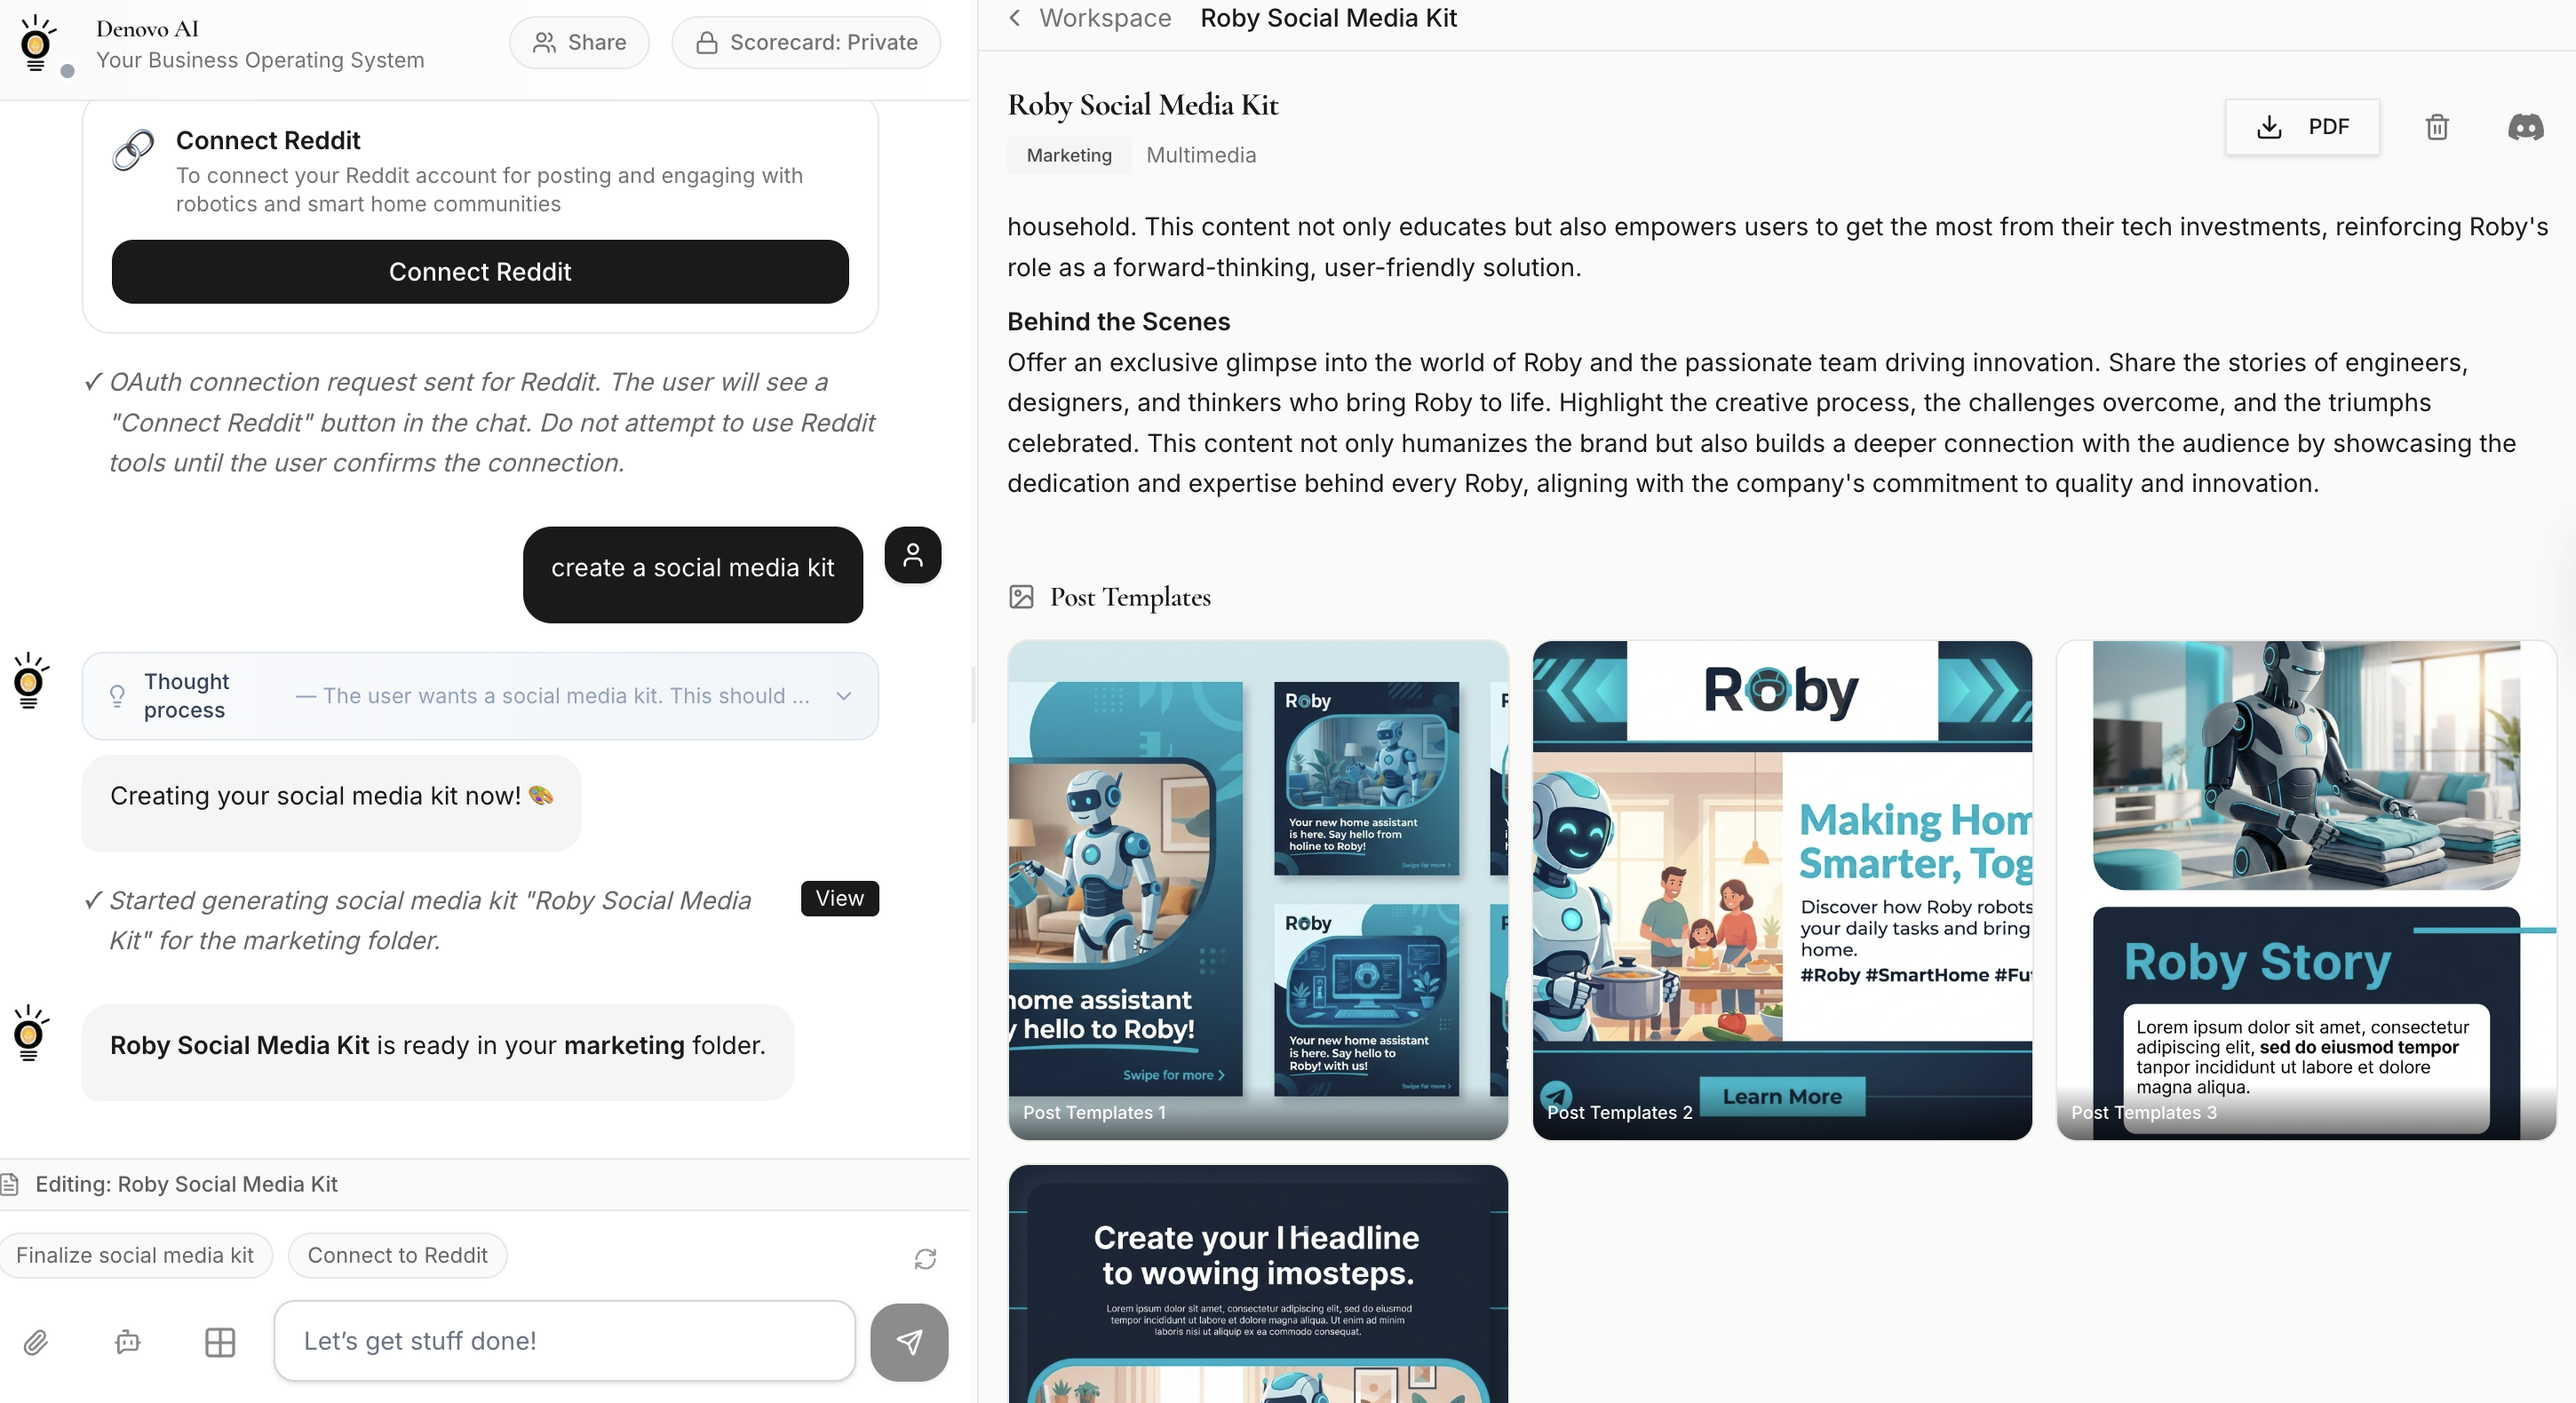2576x1403 pixels.
Task: Open Post Templates 2 thumbnail
Action: [x=1781, y=889]
